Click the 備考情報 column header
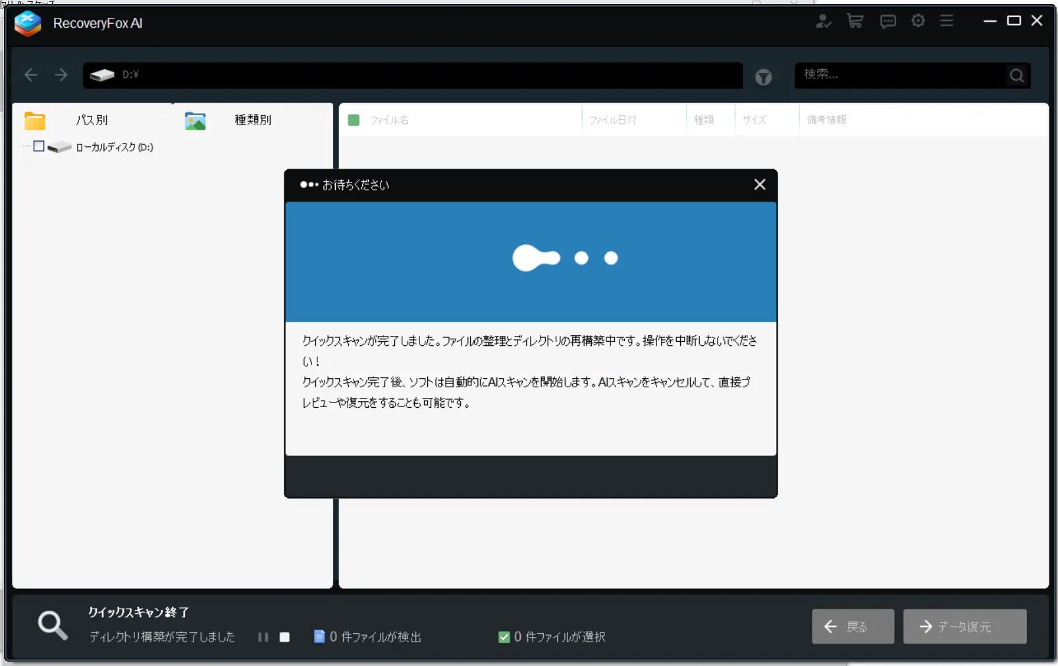Viewport: 1058px width, 666px height. 826,120
